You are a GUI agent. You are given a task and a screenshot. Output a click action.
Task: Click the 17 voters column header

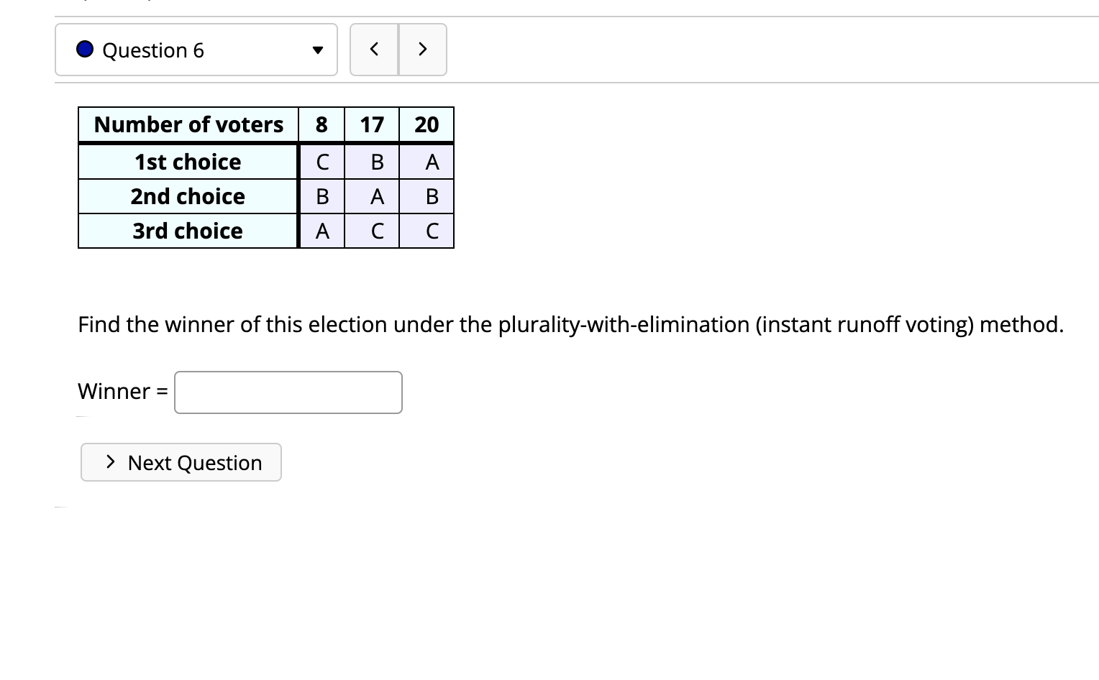click(372, 124)
